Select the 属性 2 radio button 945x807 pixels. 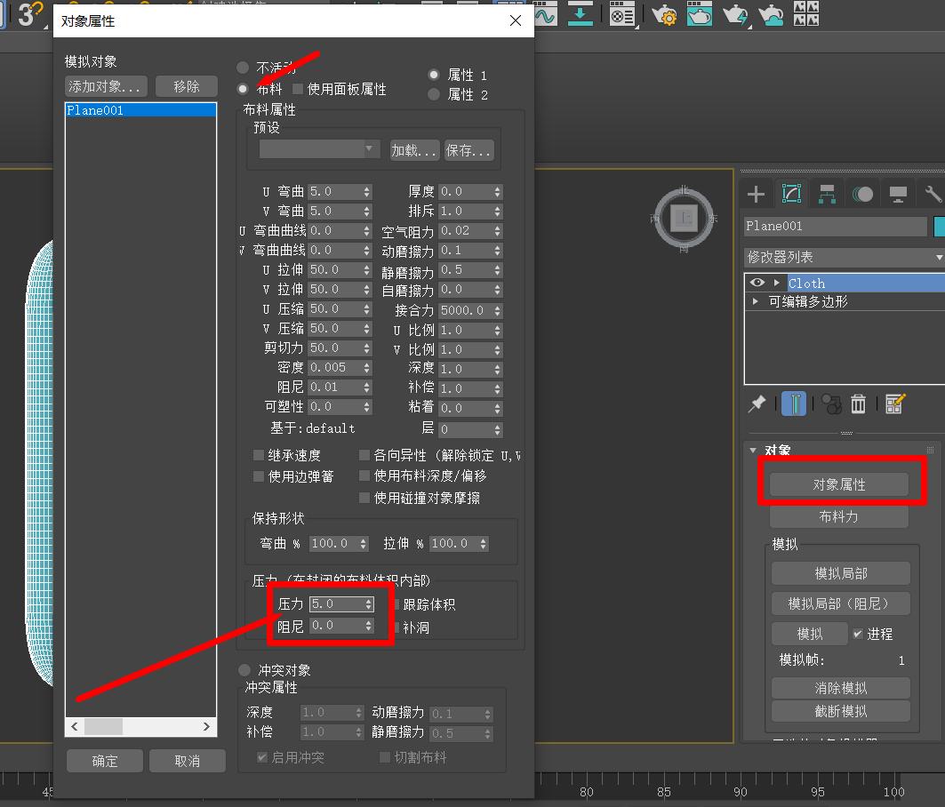pos(433,94)
